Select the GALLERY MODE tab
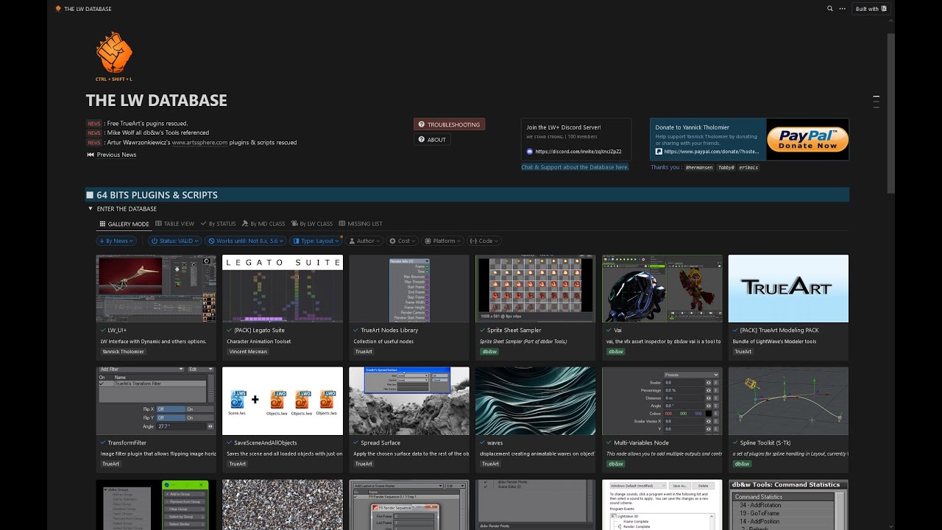The image size is (942, 530). click(124, 224)
